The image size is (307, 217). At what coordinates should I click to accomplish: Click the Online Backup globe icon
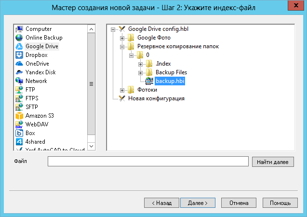19,38
